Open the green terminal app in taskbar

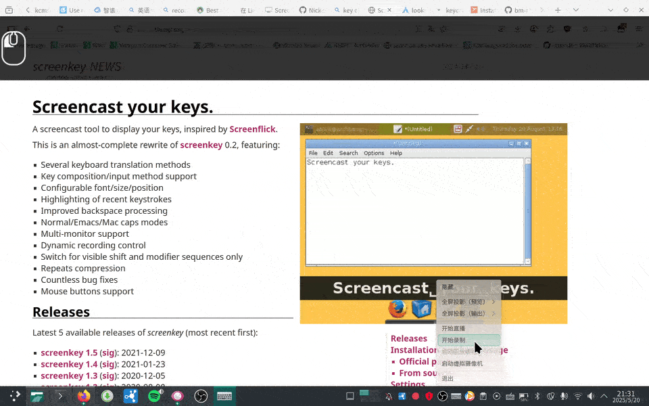point(37,396)
